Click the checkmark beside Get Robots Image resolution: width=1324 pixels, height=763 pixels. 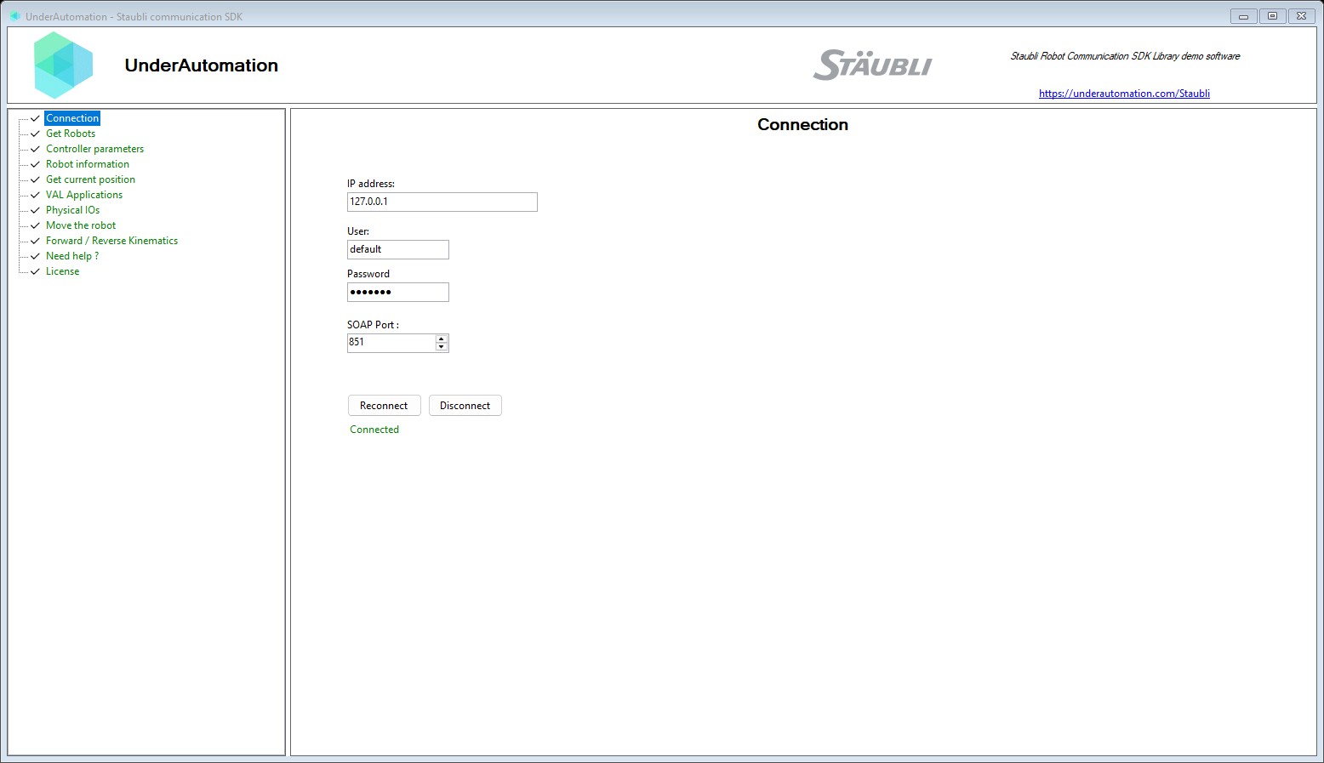pos(34,134)
